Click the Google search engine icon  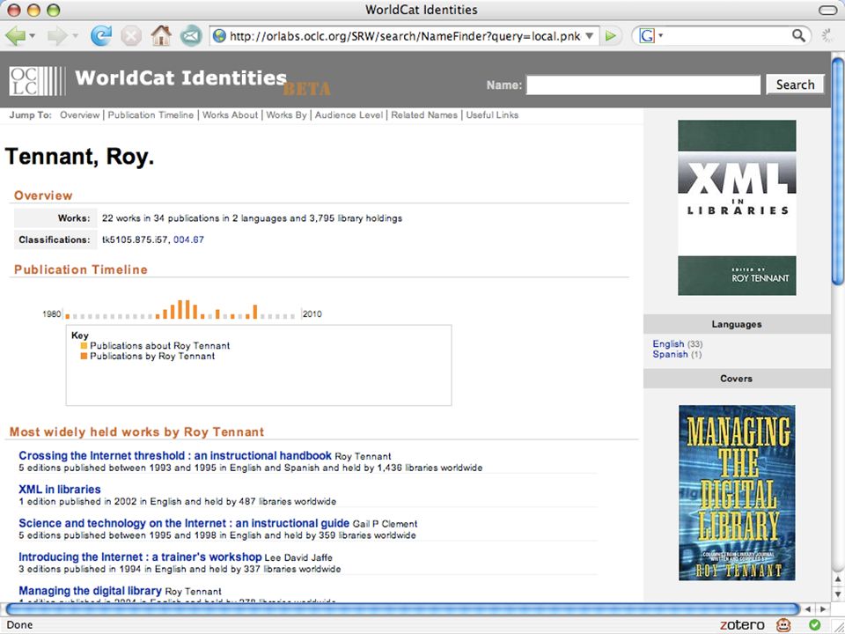pyautogui.click(x=647, y=36)
